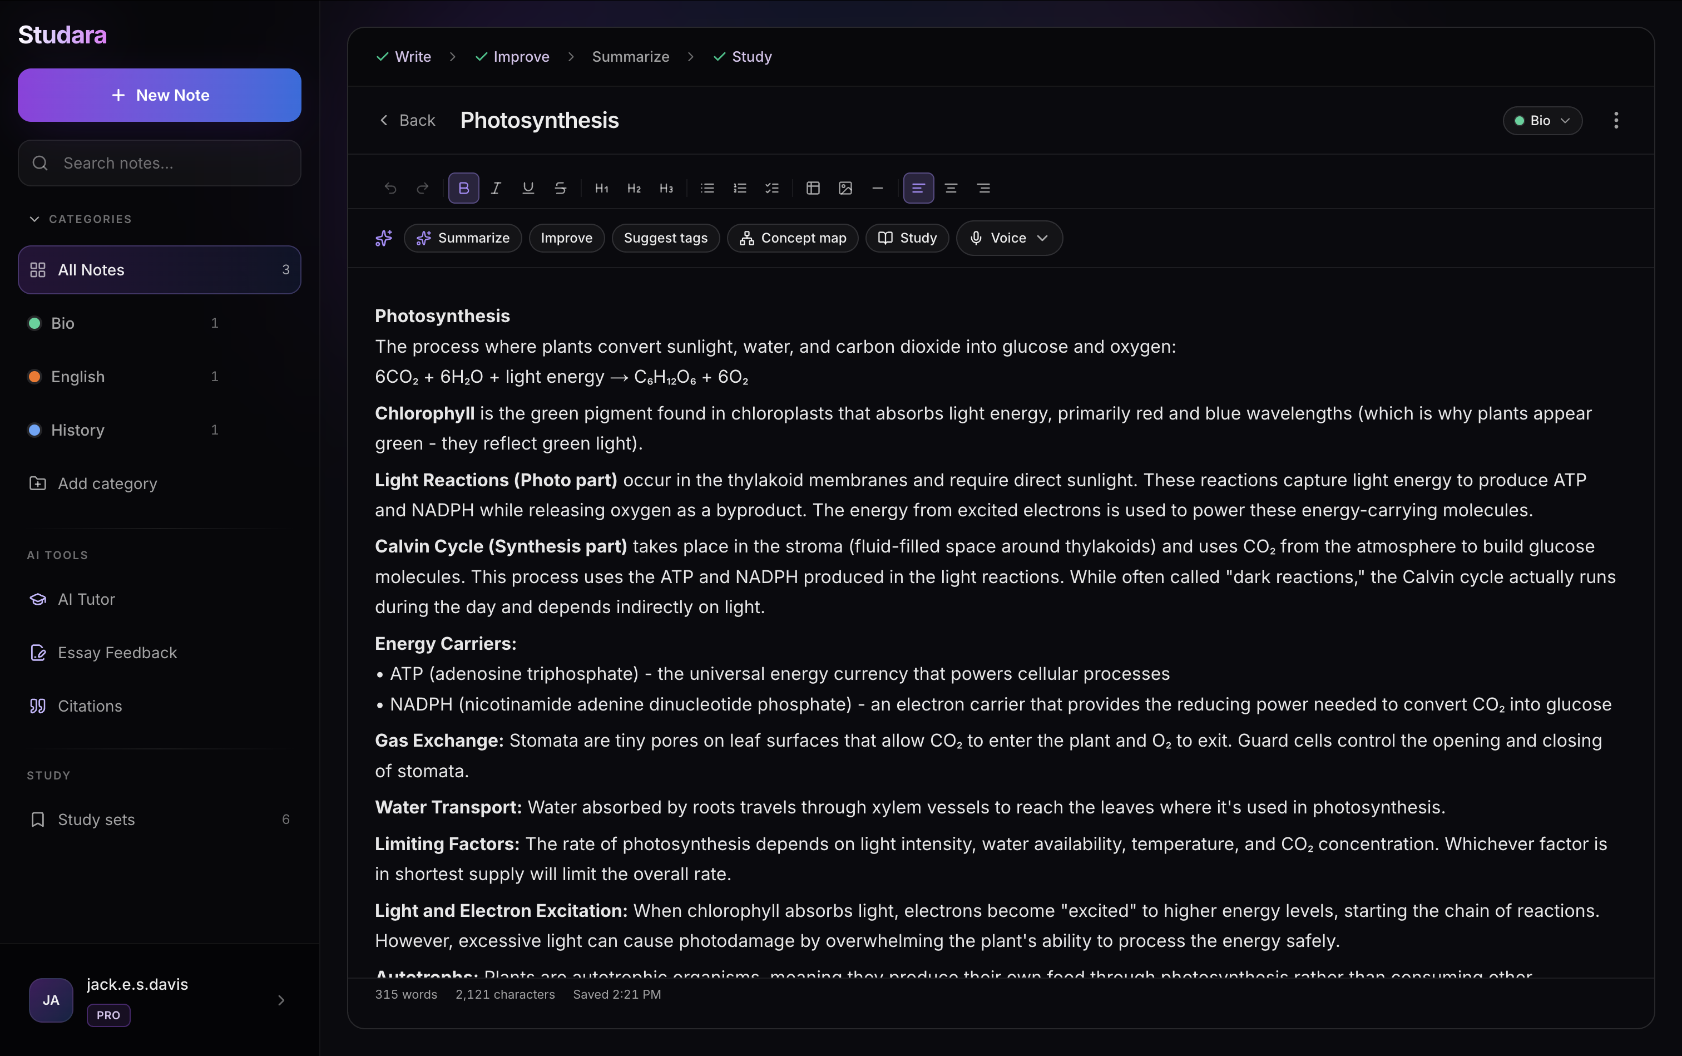The width and height of the screenshot is (1682, 1056).
Task: Click the Search notes field
Action: click(159, 162)
